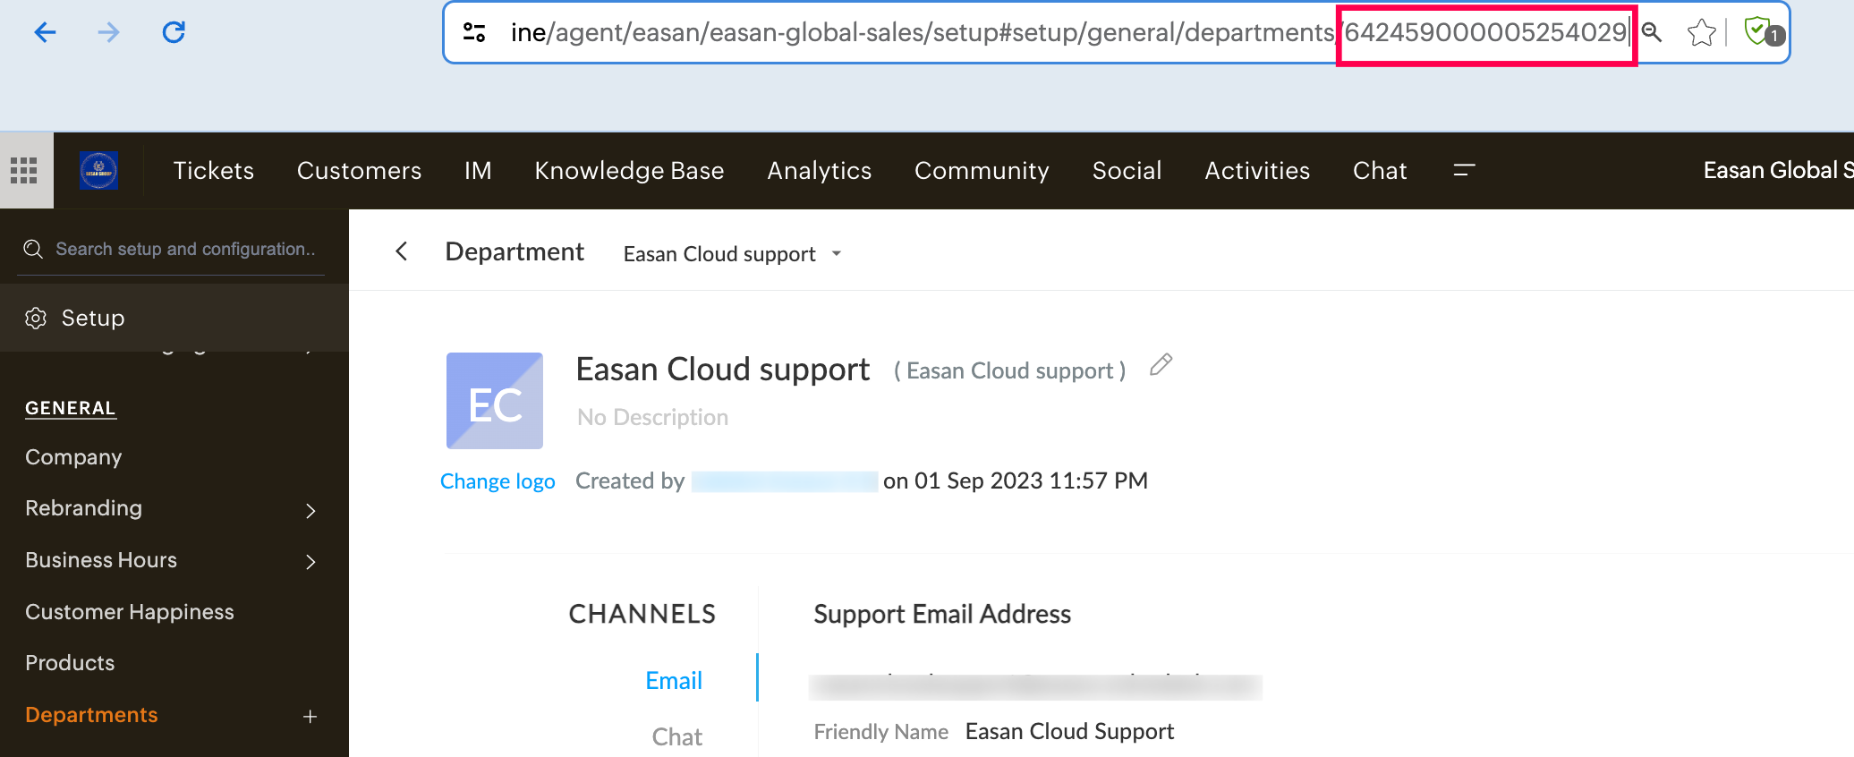Go back with the browser back arrow
The height and width of the screenshot is (757, 1854).
click(45, 33)
